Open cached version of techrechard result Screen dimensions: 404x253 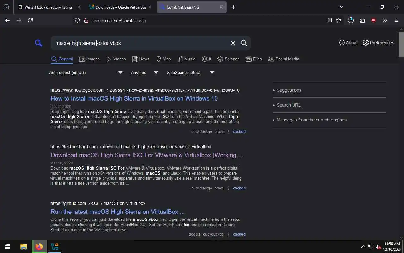coord(239,188)
